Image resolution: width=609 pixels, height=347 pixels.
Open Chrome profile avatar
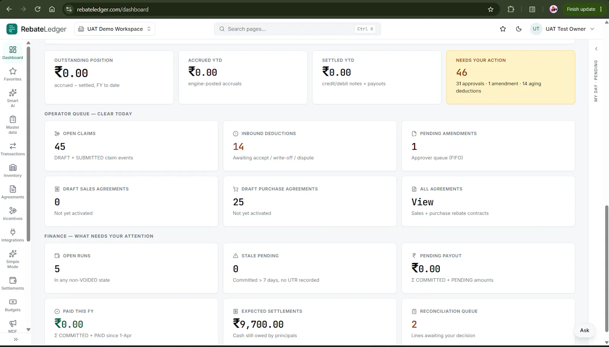tap(553, 9)
